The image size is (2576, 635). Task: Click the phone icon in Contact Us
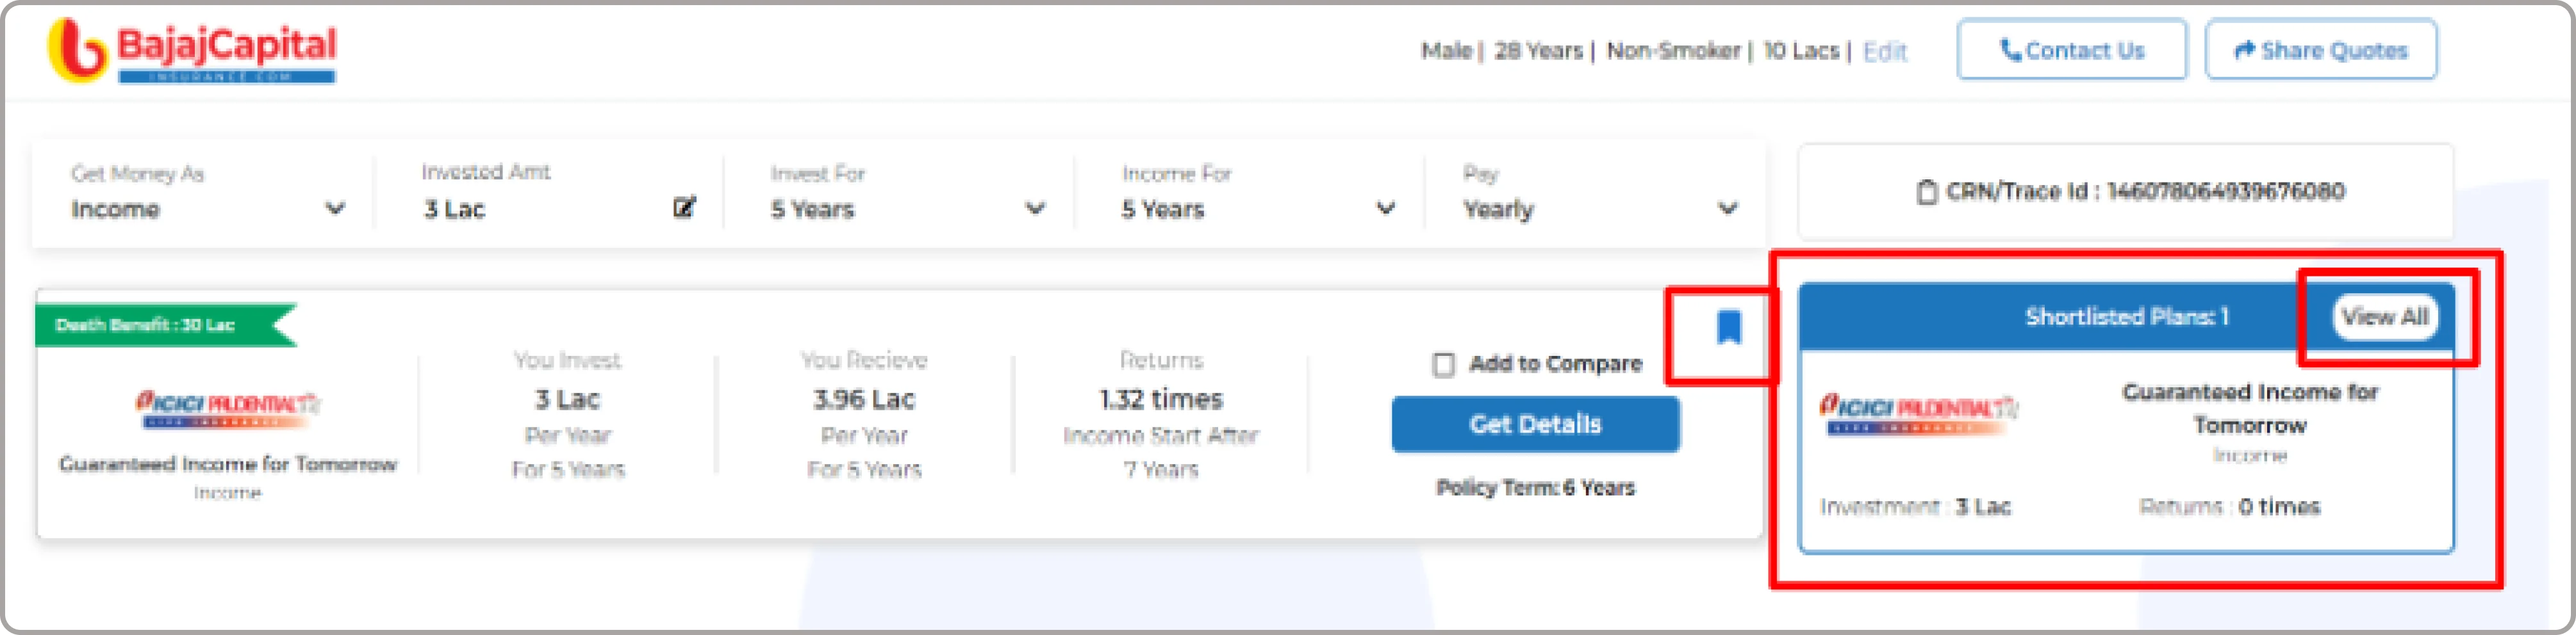pos(2010,50)
